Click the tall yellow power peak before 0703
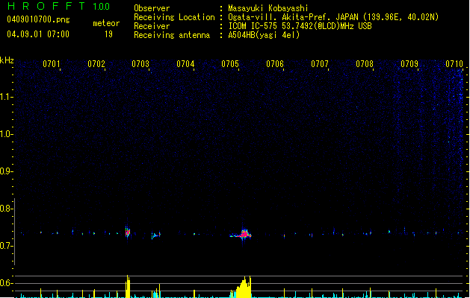The width and height of the screenshot is (470, 298). pos(128,286)
